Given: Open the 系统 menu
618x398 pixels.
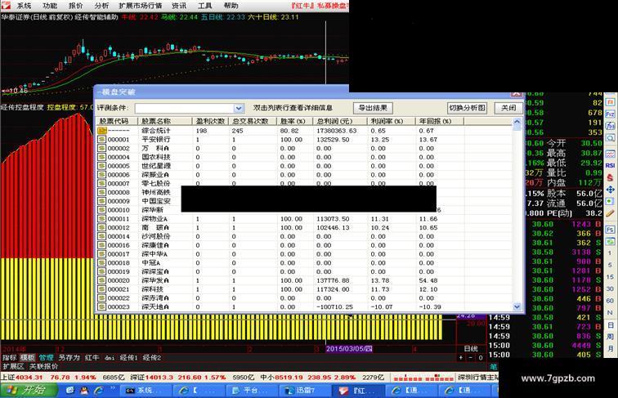Looking at the screenshot, I should point(23,6).
